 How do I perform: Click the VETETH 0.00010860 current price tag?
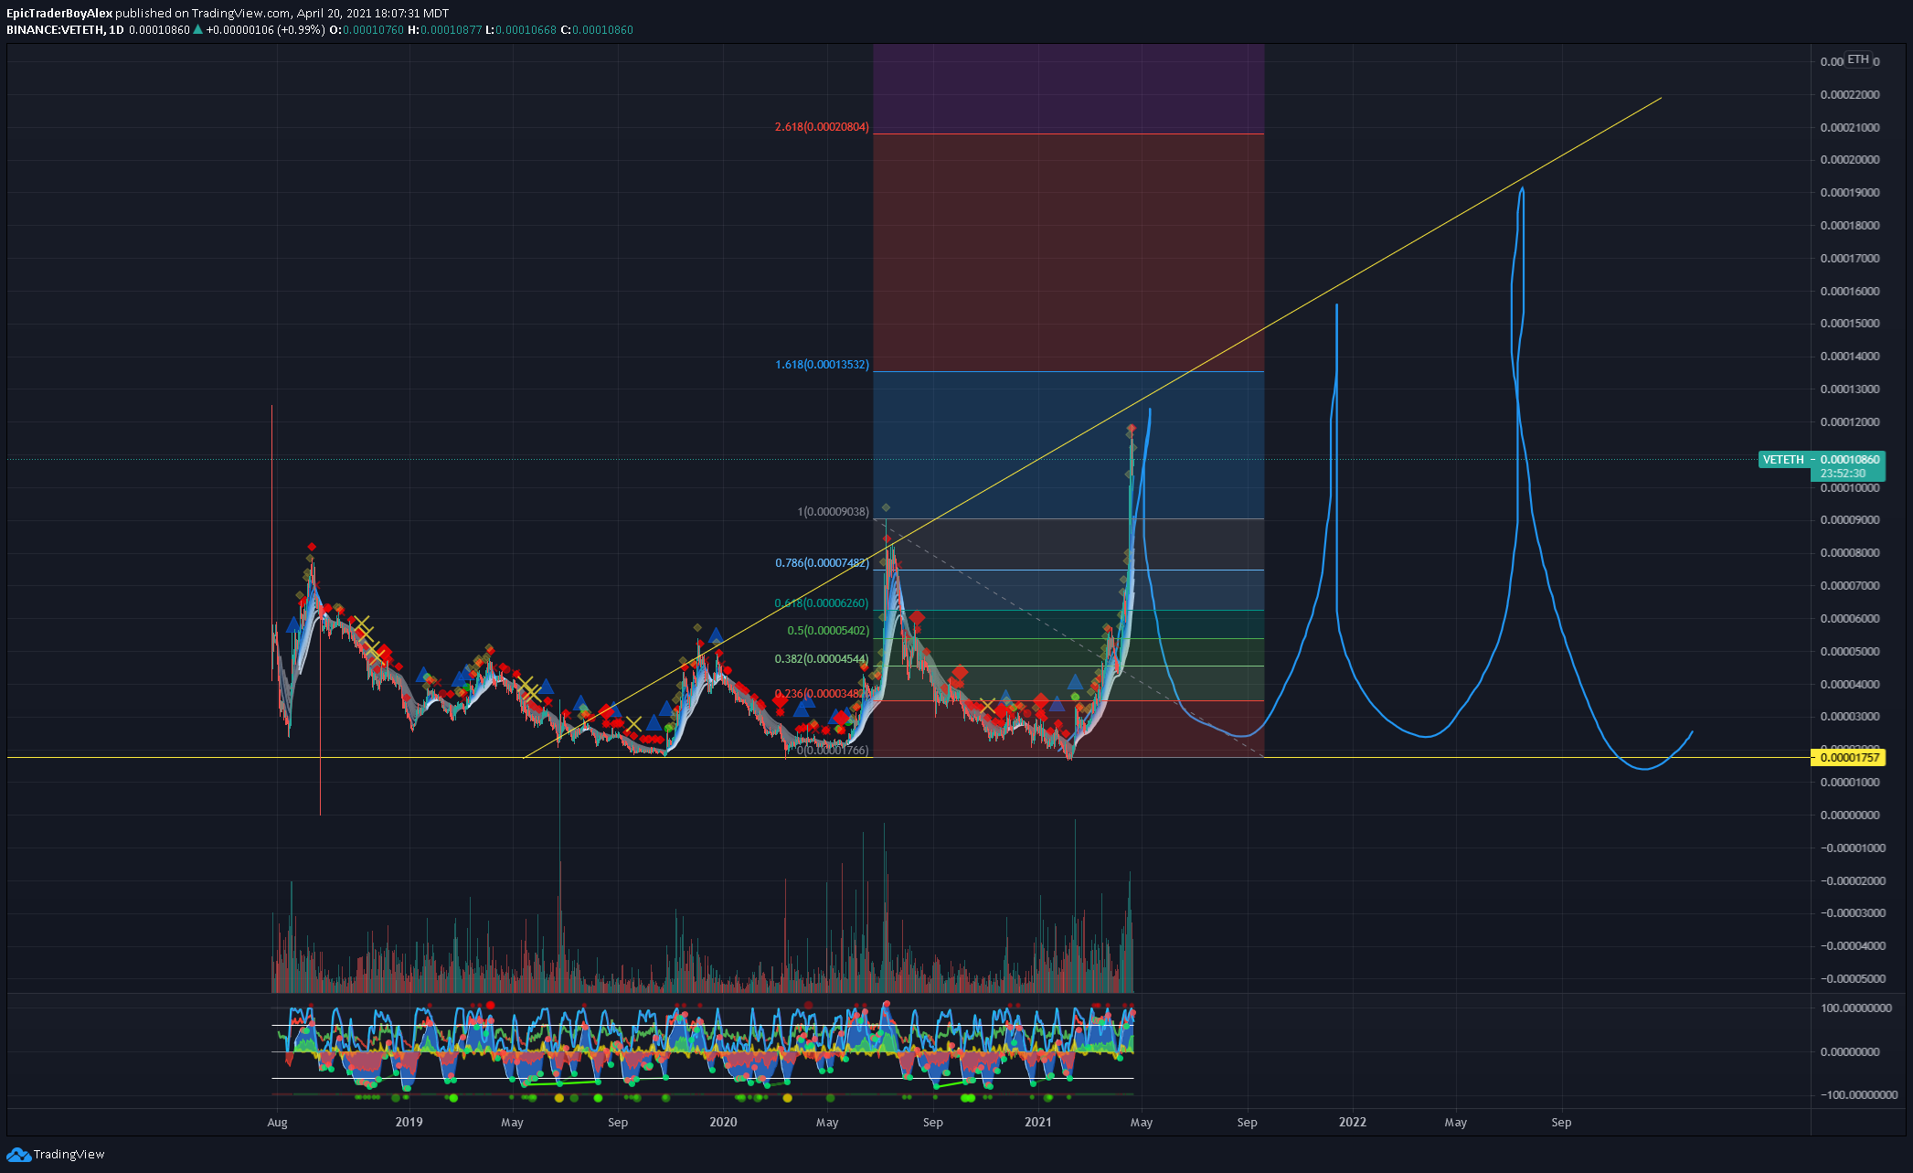pos(1821,466)
